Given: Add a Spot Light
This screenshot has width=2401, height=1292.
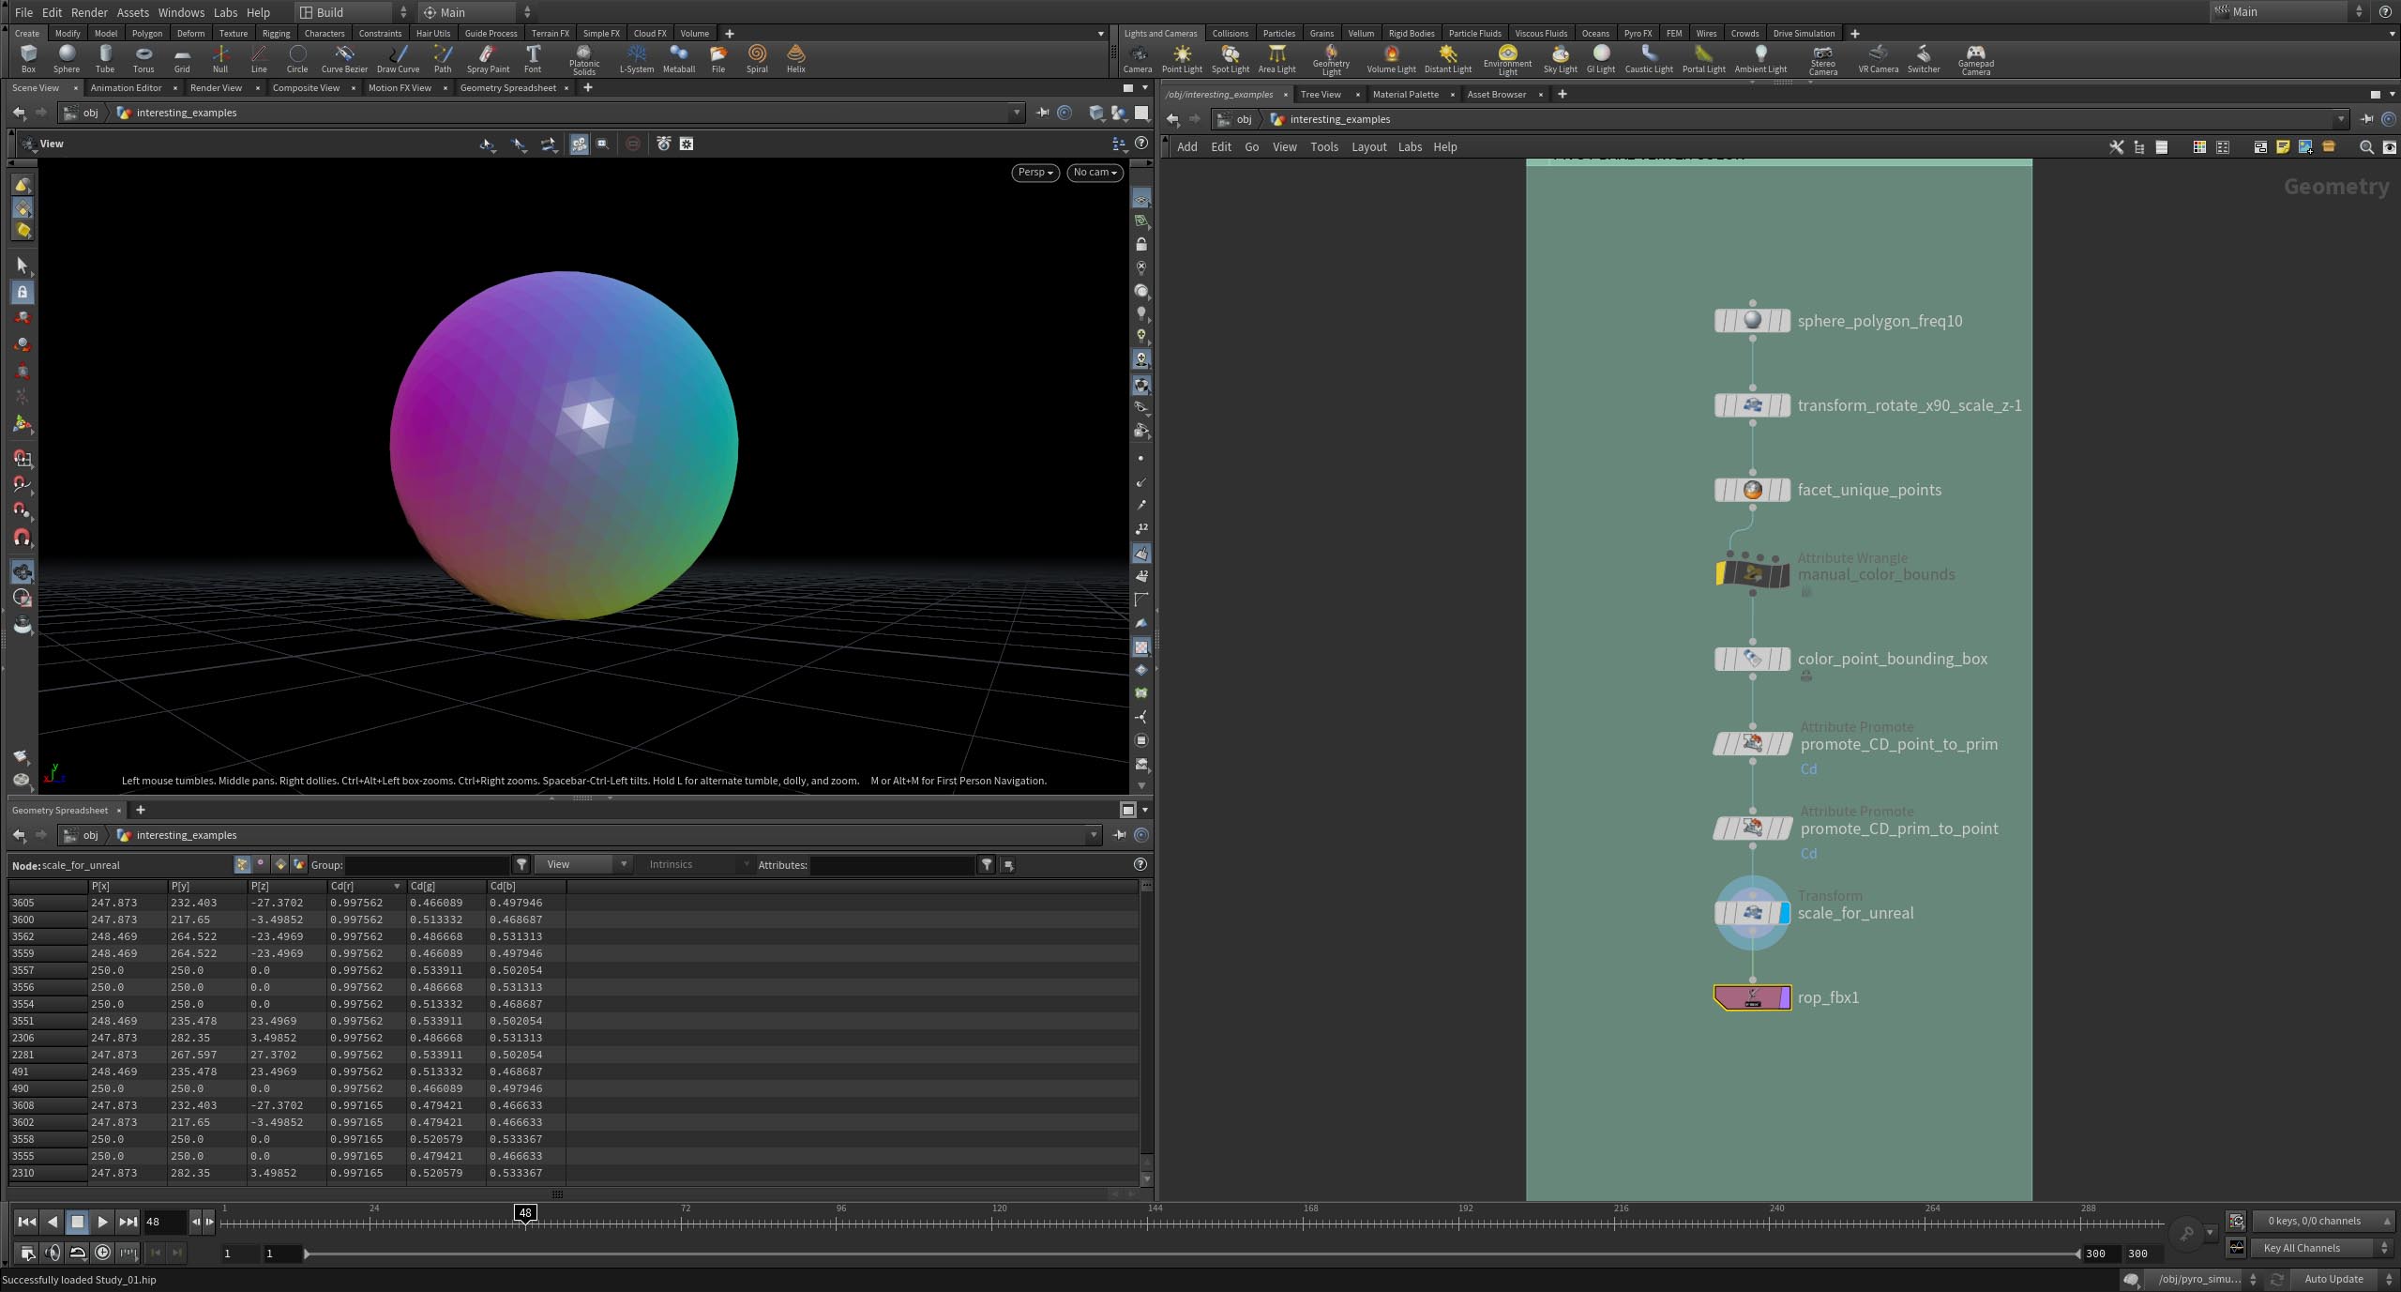Looking at the screenshot, I should coord(1231,59).
